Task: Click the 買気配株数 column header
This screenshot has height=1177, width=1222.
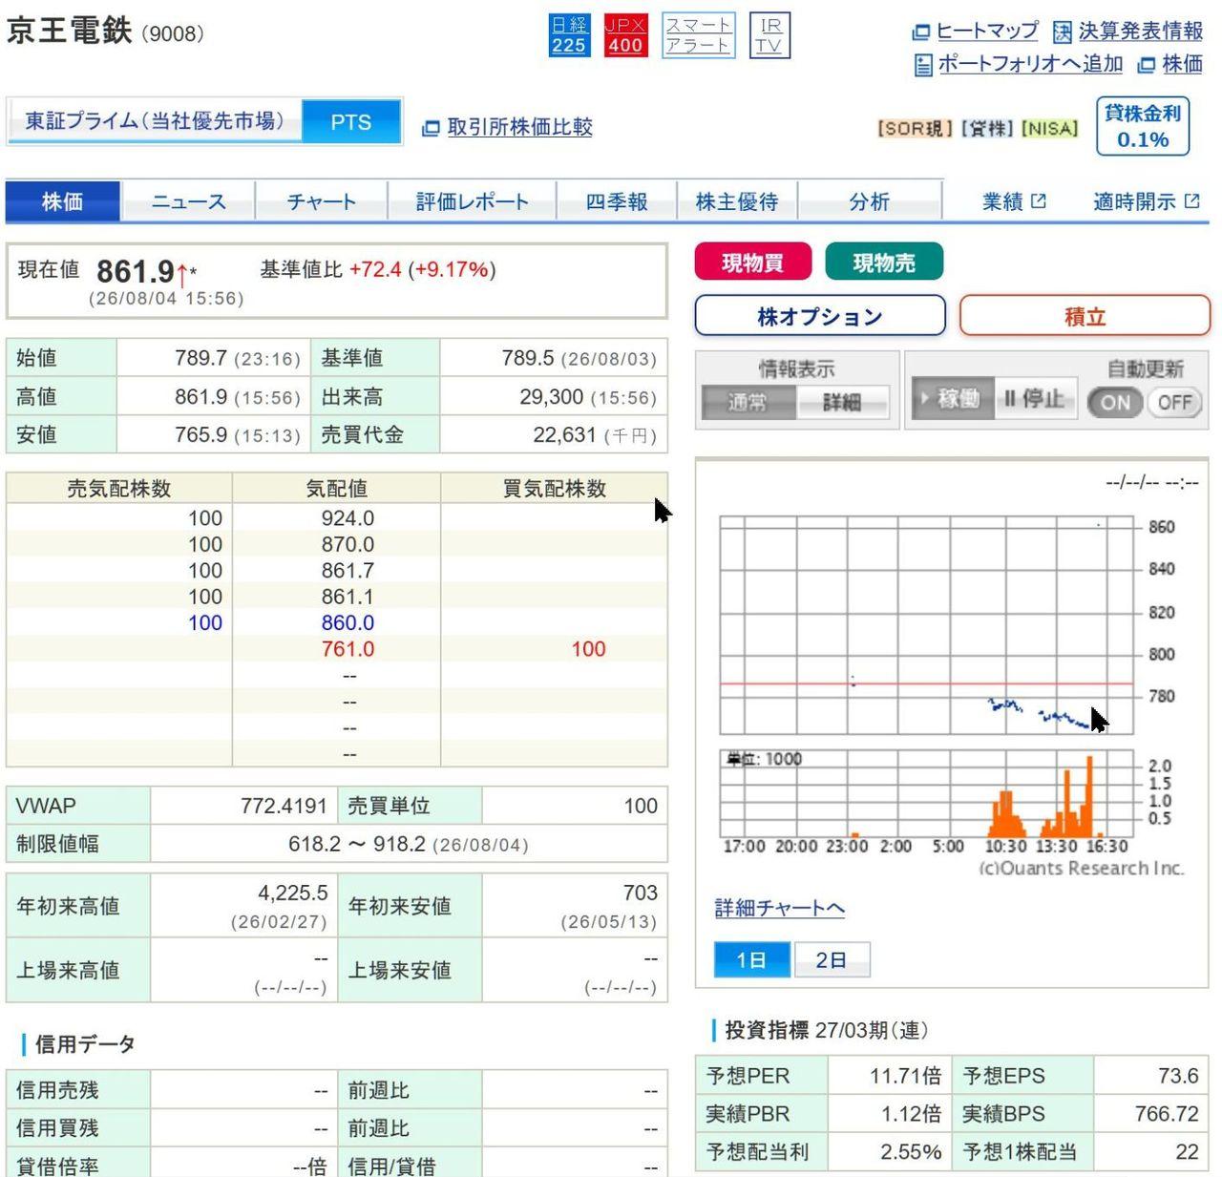Action: [555, 489]
